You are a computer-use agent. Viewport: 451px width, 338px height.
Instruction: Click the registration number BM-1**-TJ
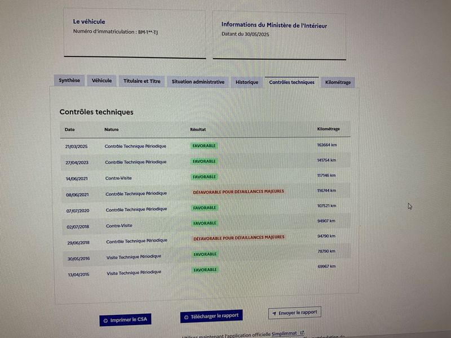coord(148,32)
